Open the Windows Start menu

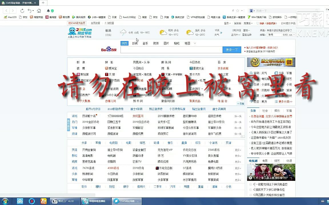point(5,201)
